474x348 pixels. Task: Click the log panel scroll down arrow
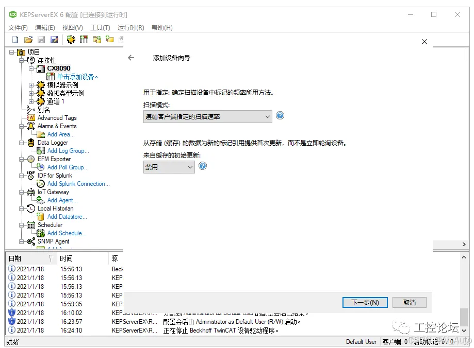(464, 331)
